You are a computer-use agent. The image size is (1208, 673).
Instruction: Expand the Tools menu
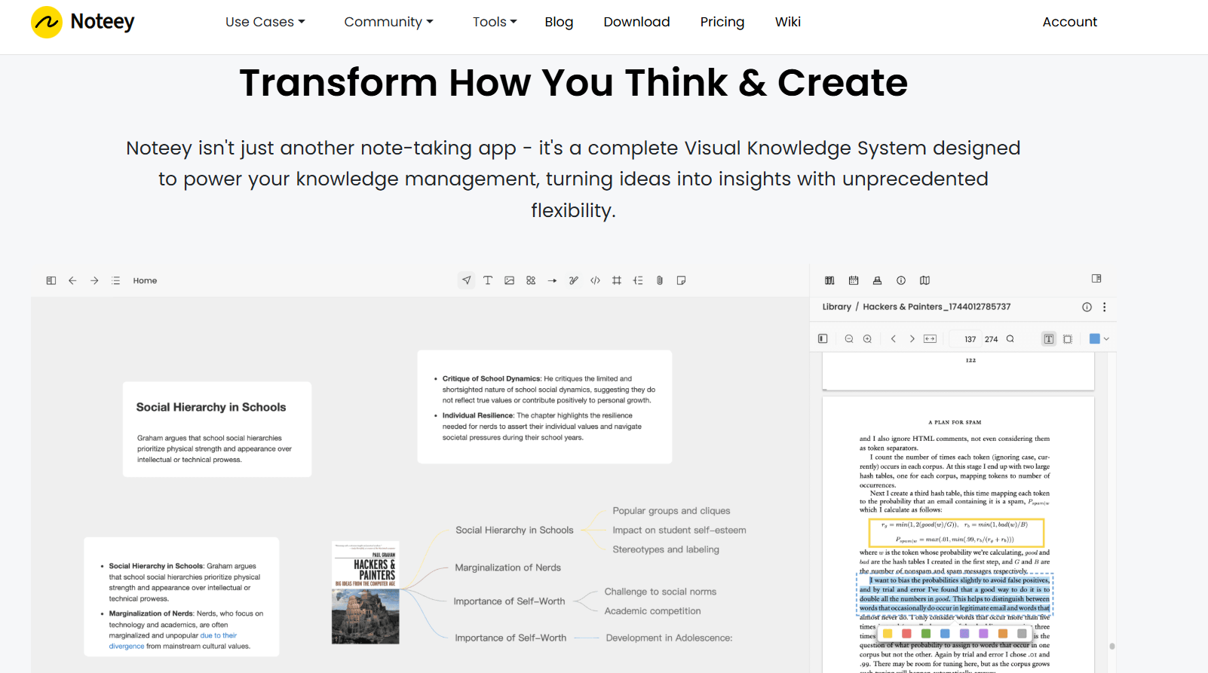(x=495, y=22)
